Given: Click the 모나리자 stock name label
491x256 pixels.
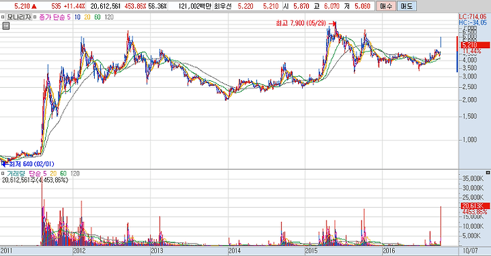Looking at the screenshot, I should [x=19, y=17].
